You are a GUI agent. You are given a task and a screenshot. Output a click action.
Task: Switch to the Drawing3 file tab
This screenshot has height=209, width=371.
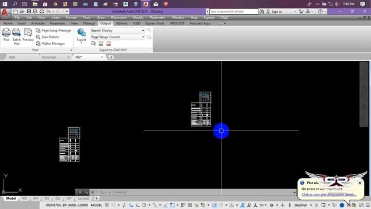[49, 57]
